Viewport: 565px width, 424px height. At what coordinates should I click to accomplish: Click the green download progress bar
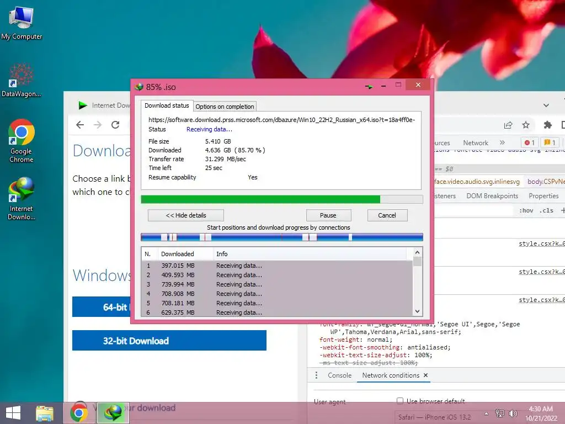point(282,199)
